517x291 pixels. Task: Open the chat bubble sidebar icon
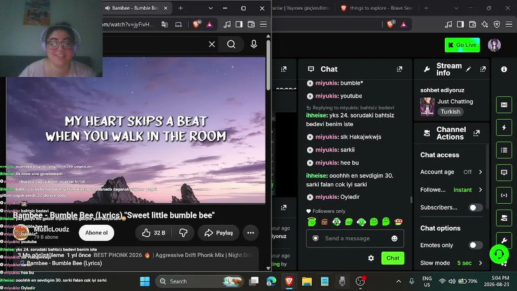click(504, 173)
